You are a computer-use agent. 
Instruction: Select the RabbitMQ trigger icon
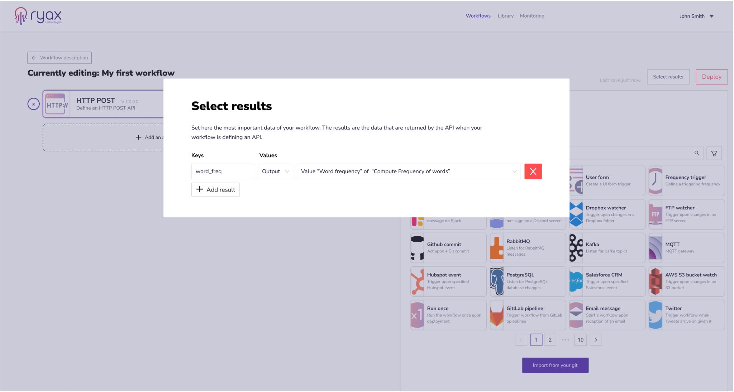pos(497,248)
